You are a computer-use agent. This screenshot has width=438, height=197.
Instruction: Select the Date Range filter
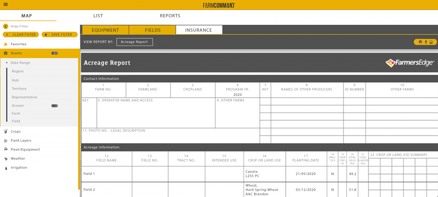tap(21, 63)
